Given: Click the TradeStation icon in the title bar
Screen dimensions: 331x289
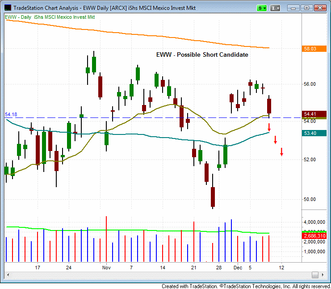Looking at the screenshot, I should 7,8.
